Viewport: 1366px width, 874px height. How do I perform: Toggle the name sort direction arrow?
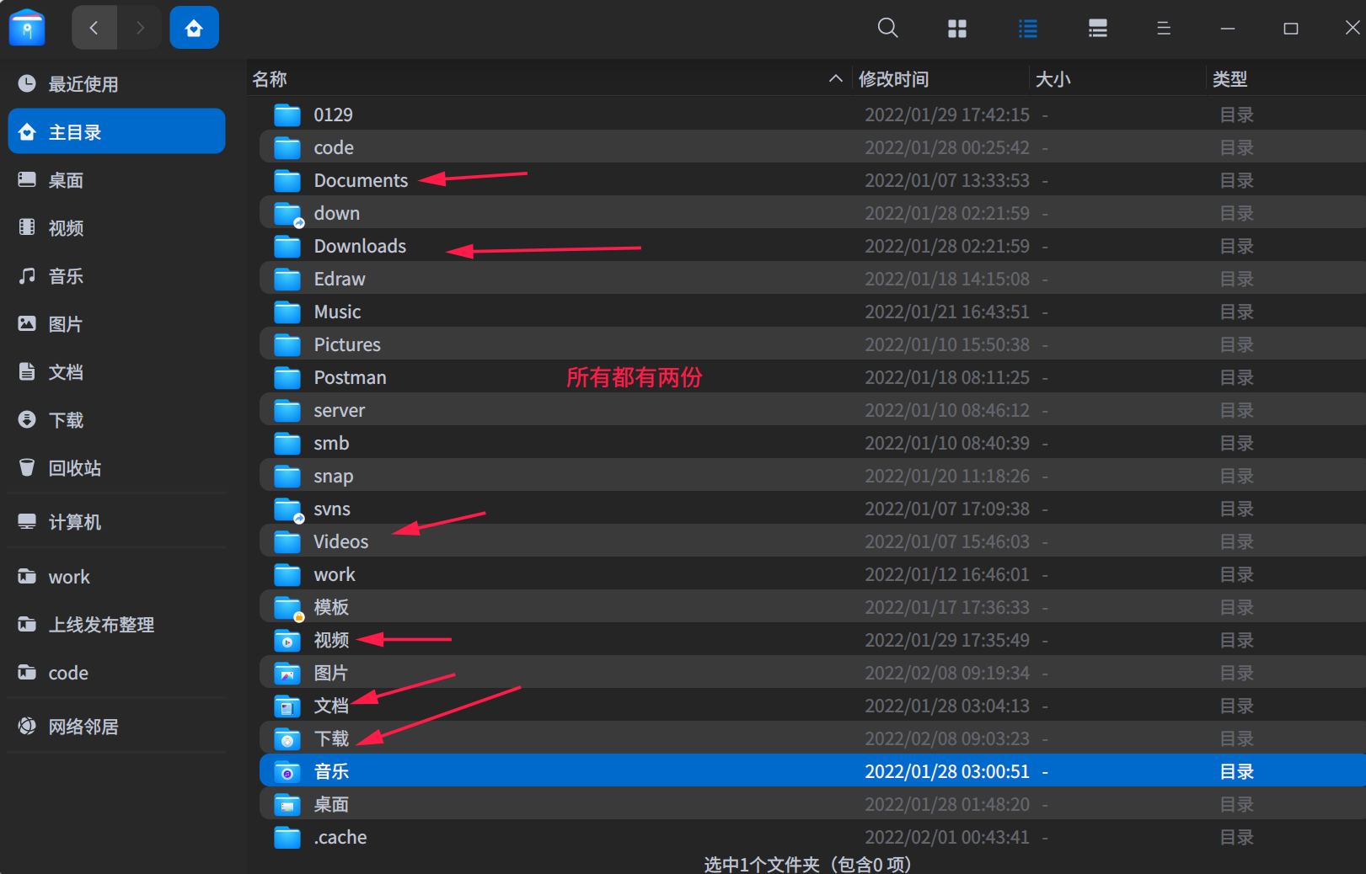click(x=835, y=78)
